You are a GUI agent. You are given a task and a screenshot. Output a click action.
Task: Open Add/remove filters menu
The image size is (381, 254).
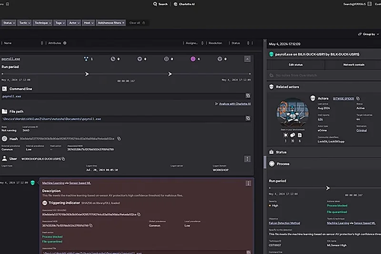(x=111, y=22)
